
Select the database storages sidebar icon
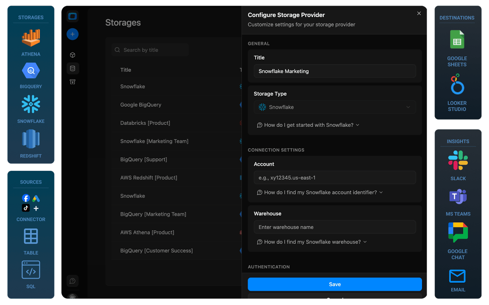(x=72, y=68)
